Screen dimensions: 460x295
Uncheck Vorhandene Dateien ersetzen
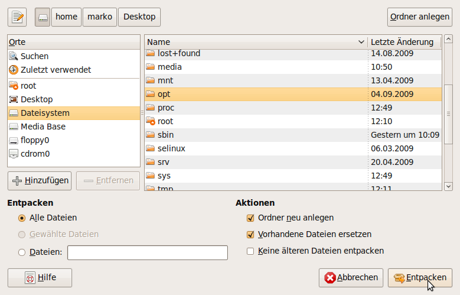pos(250,235)
